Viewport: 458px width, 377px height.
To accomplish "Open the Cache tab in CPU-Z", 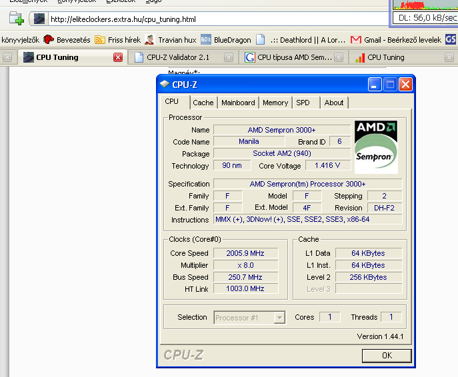I will 203,103.
